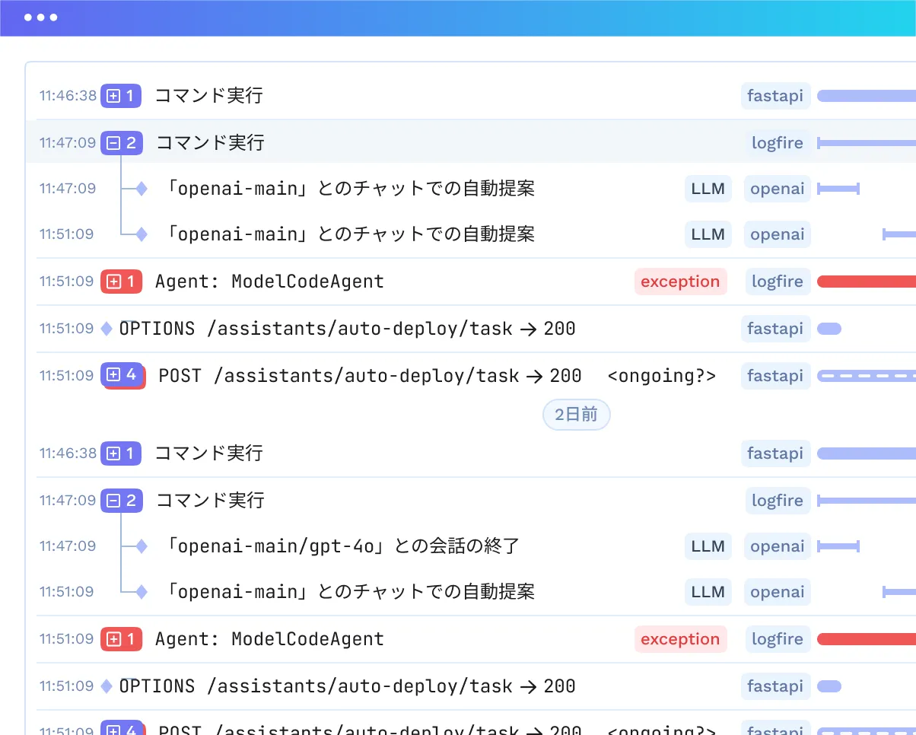Click the exception tag below 2日前

click(x=680, y=639)
